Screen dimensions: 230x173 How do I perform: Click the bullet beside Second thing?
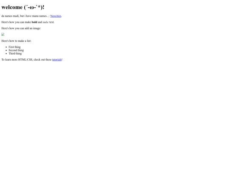point(6,50)
